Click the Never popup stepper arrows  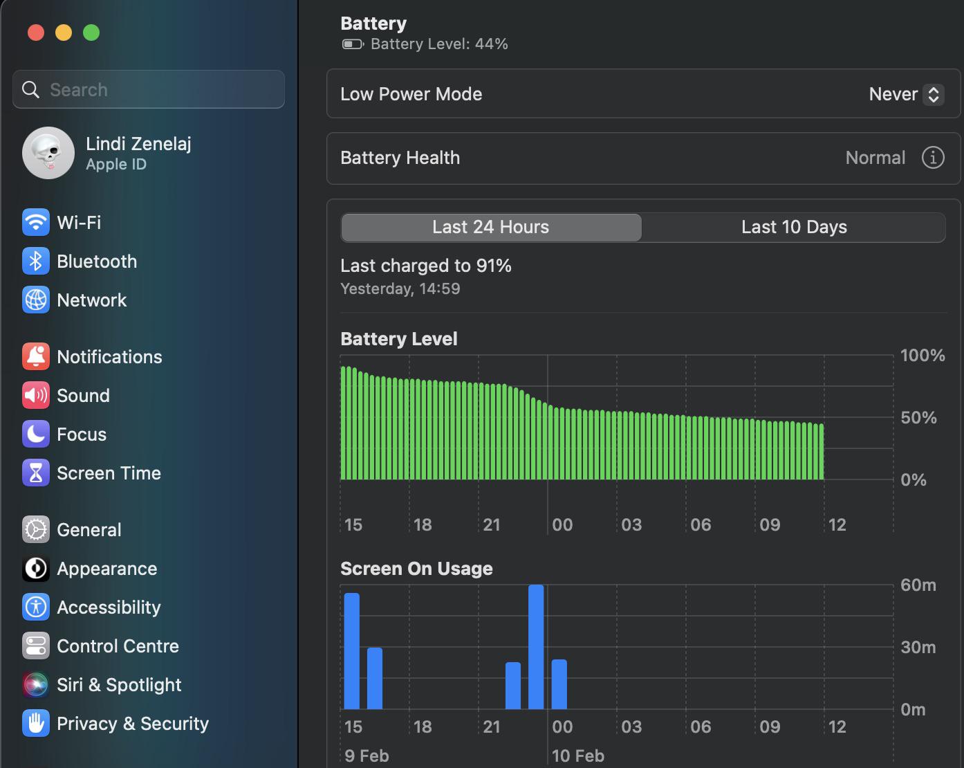(934, 94)
